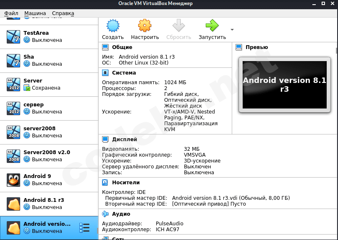Image resolution: width=338 pixels, height=240 pixels.
Task: Click the Носители disk icon
Action: click(105, 183)
